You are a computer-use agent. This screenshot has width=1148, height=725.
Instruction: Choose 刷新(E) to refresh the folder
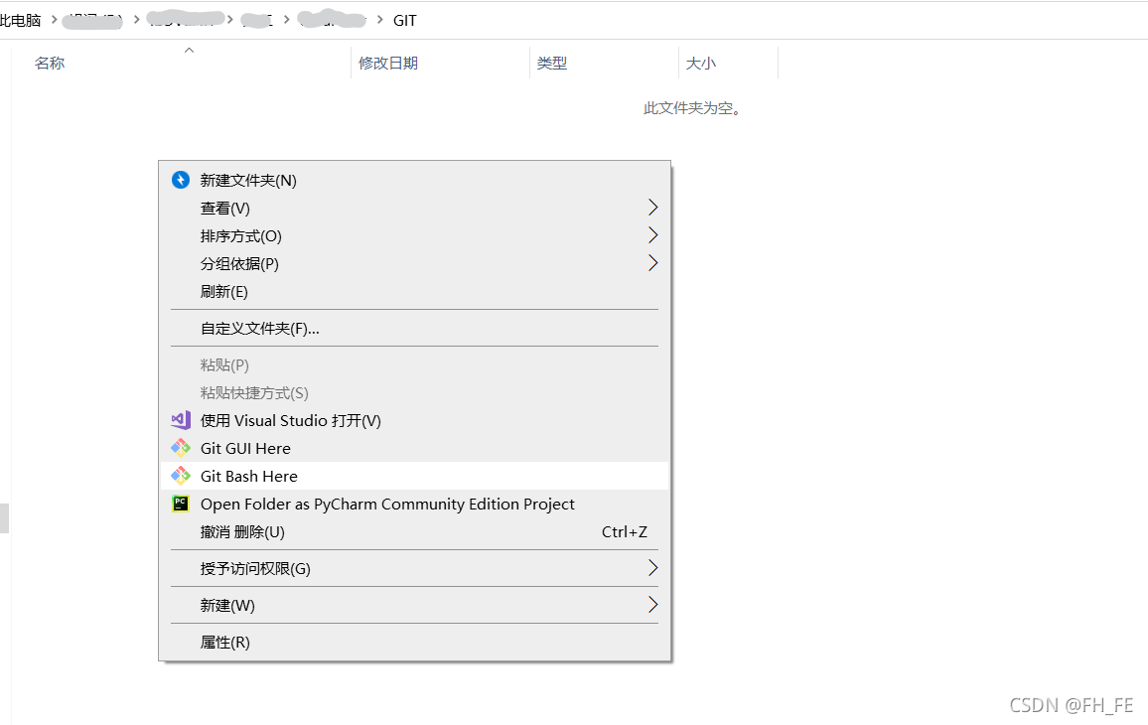pos(414,291)
